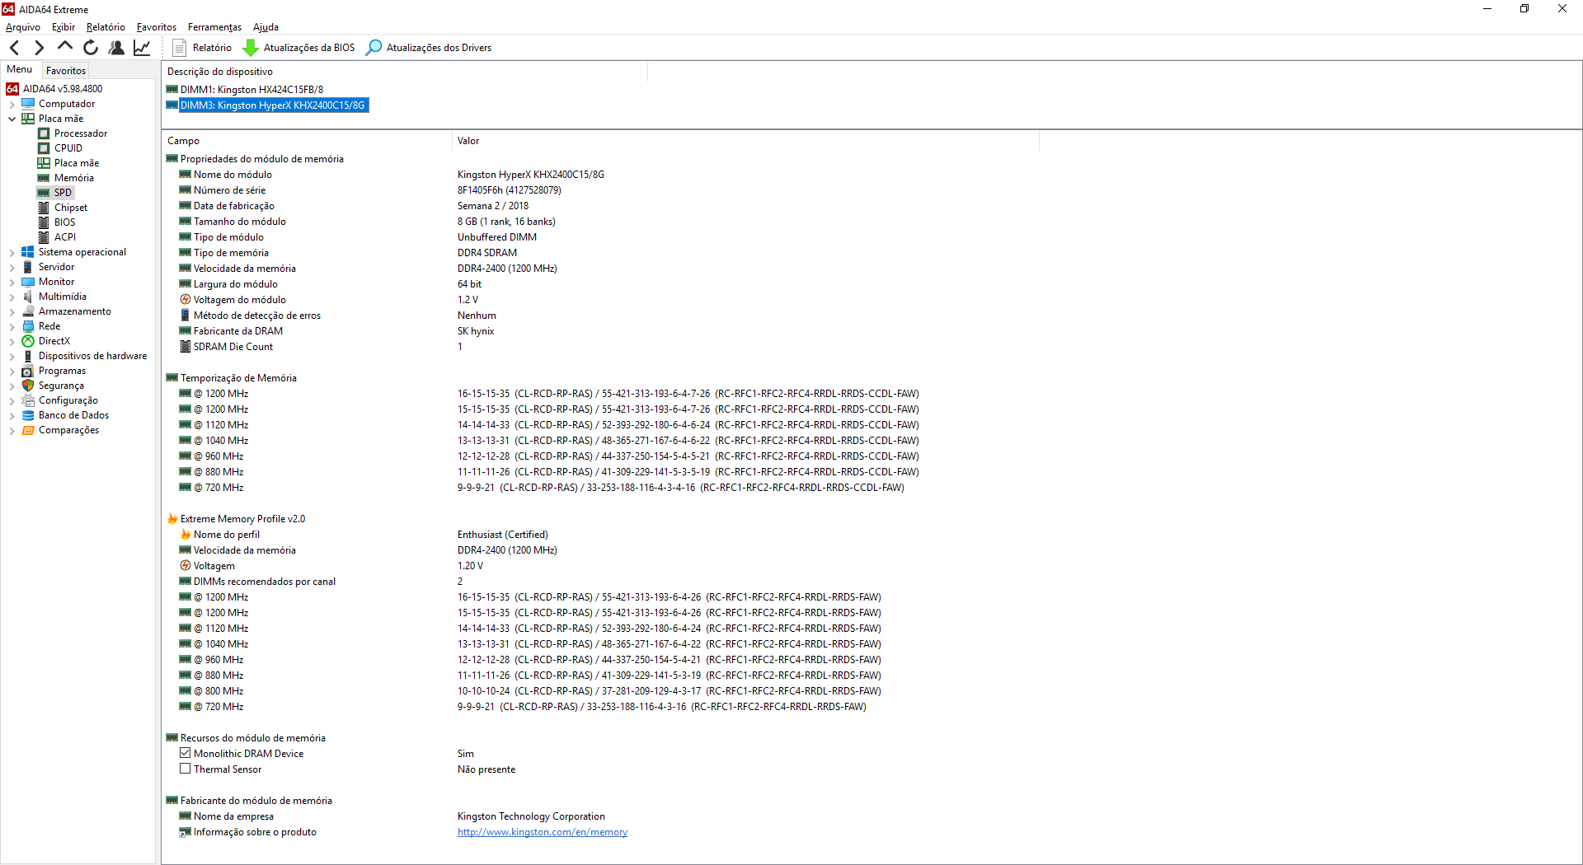Image resolution: width=1583 pixels, height=865 pixels.
Task: Select Memória under Placa mãe
Action: (x=74, y=178)
